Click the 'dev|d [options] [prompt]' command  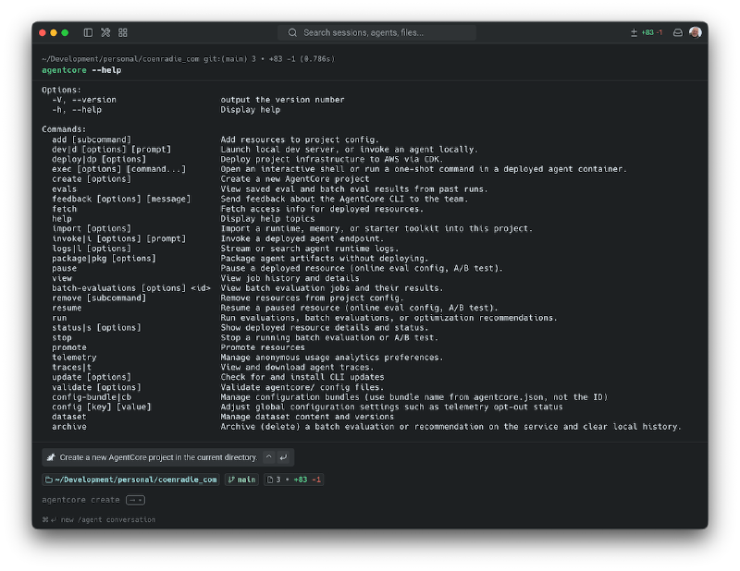pyautogui.click(x=111, y=149)
